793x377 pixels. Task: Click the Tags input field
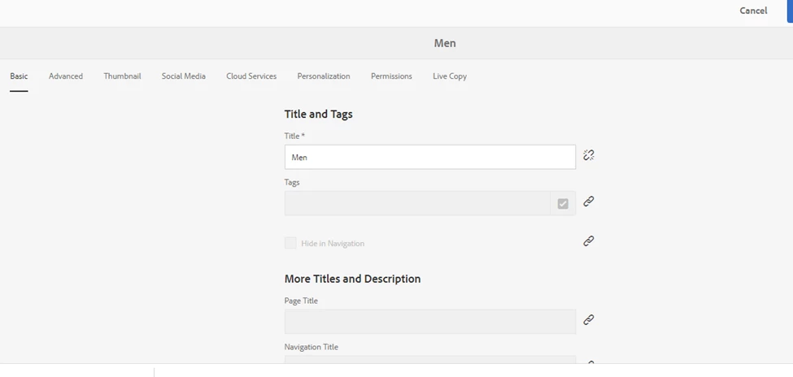[x=416, y=203]
